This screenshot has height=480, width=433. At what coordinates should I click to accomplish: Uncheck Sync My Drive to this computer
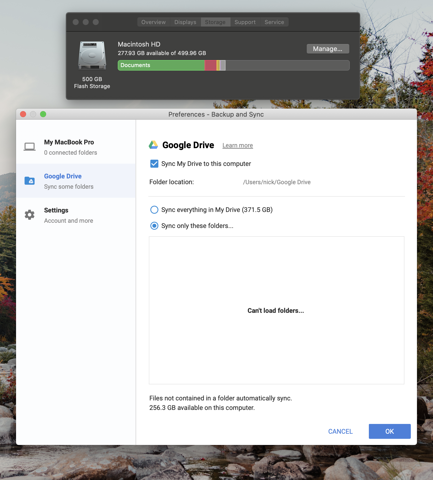[154, 164]
